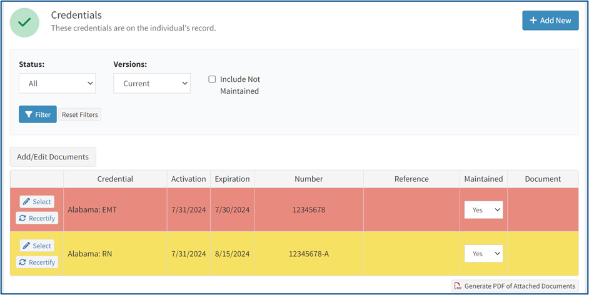The image size is (589, 295).
Task: Click the Expiration column header
Action: [232, 179]
